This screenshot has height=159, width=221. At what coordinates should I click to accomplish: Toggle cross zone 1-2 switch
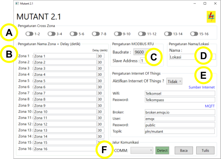click(29, 34)
